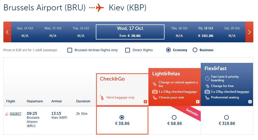258x140 pixels.
Task: Click the Check&Go info icon
Action: [145, 102]
